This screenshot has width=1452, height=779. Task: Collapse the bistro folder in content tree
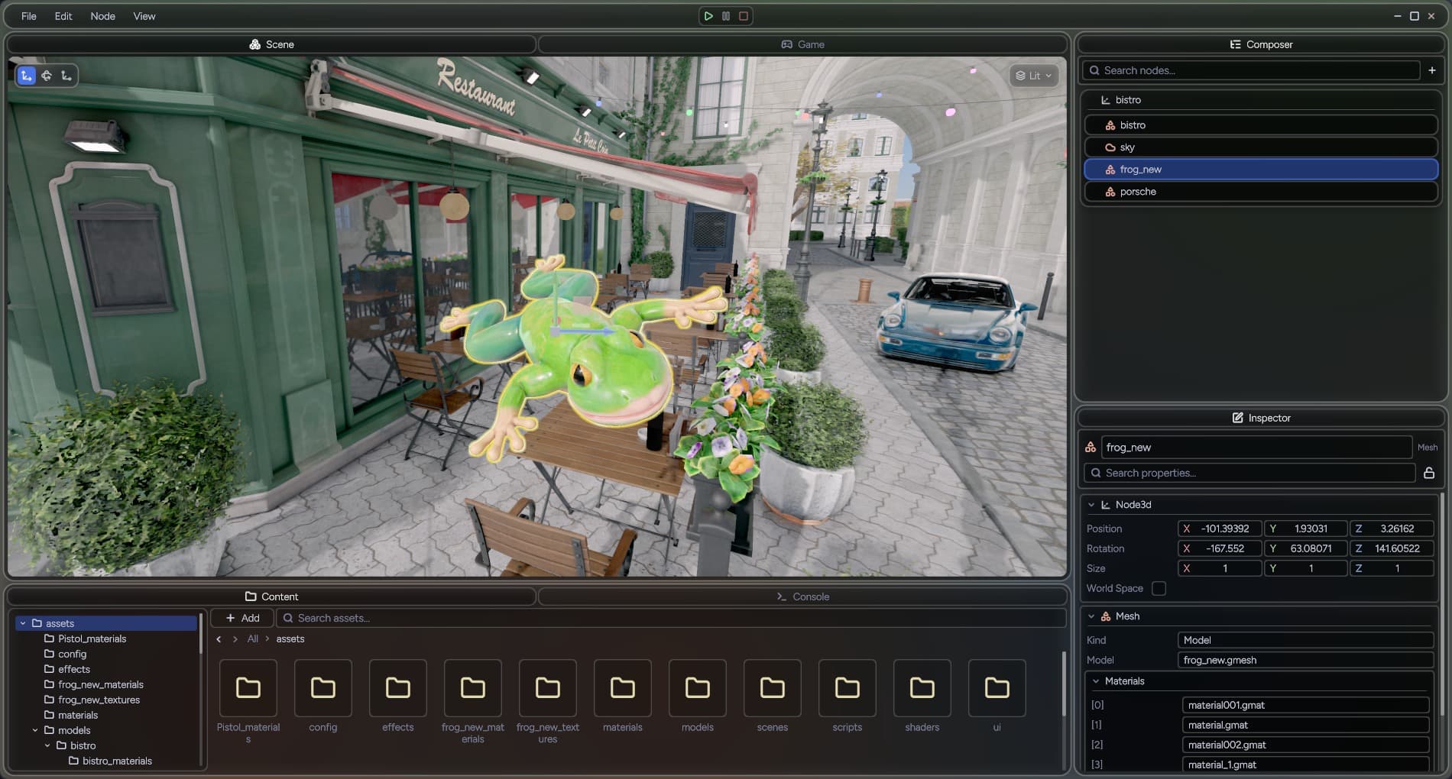coord(47,745)
